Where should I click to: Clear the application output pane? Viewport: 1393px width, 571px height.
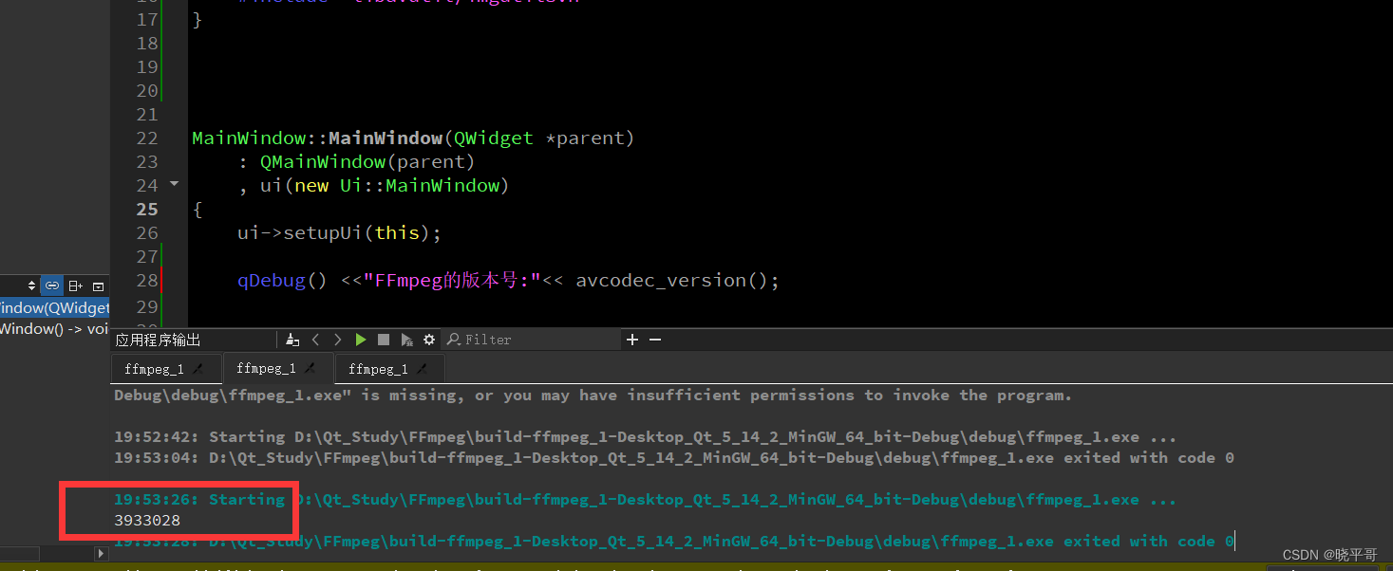pyautogui.click(x=292, y=340)
